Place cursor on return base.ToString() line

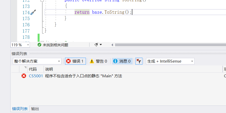[103, 12]
